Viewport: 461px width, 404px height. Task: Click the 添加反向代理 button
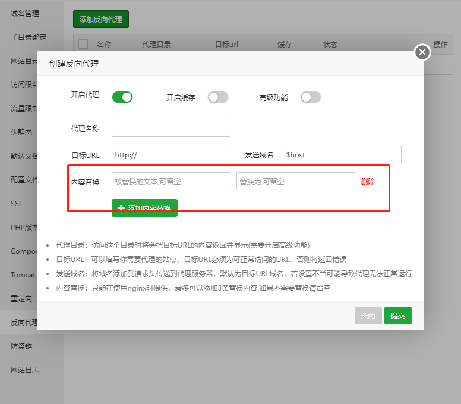pyautogui.click(x=101, y=19)
